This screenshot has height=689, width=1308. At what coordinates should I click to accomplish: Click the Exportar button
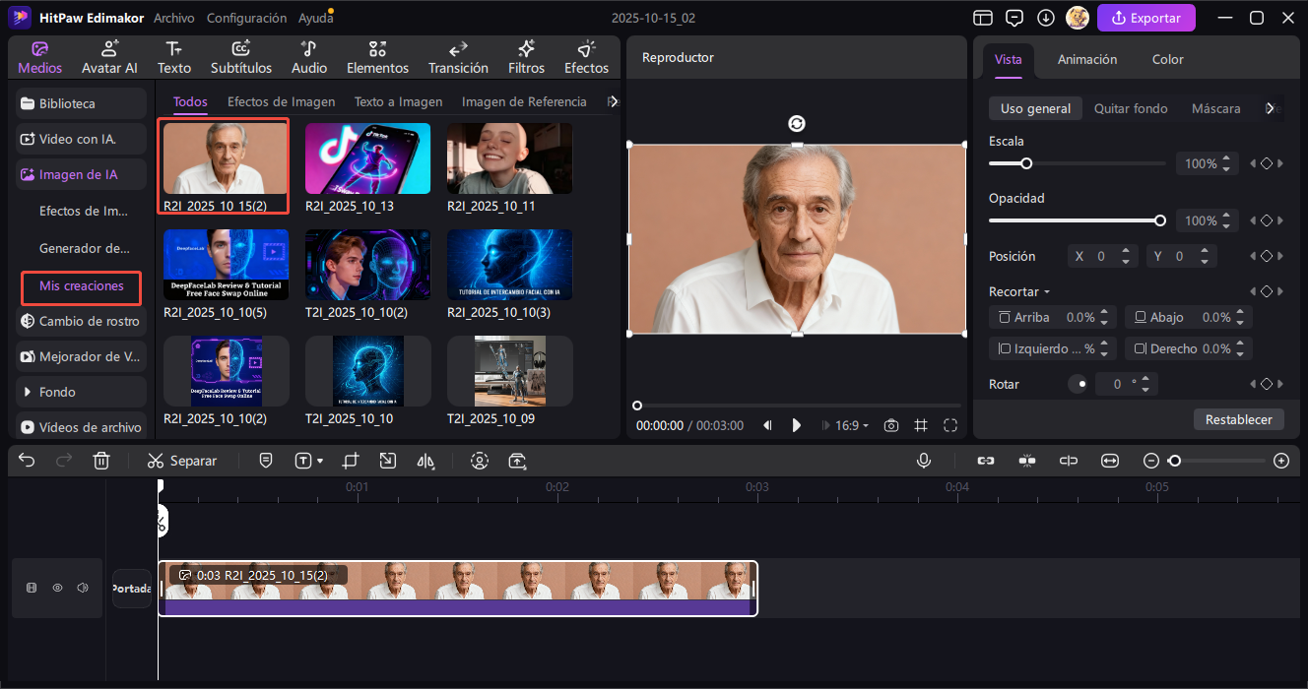tap(1145, 18)
